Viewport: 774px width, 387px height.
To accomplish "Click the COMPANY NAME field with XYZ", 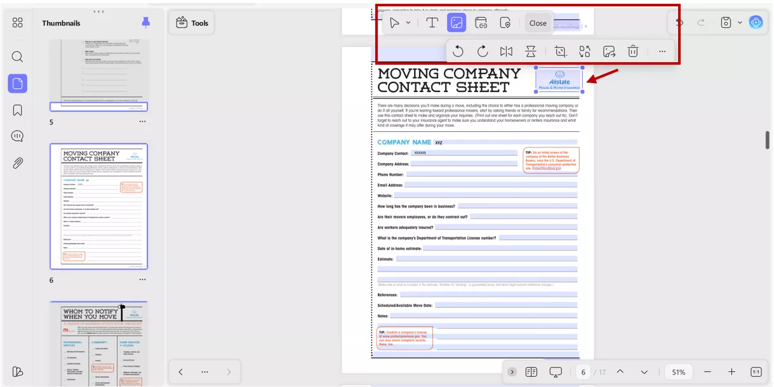I will coord(505,143).
